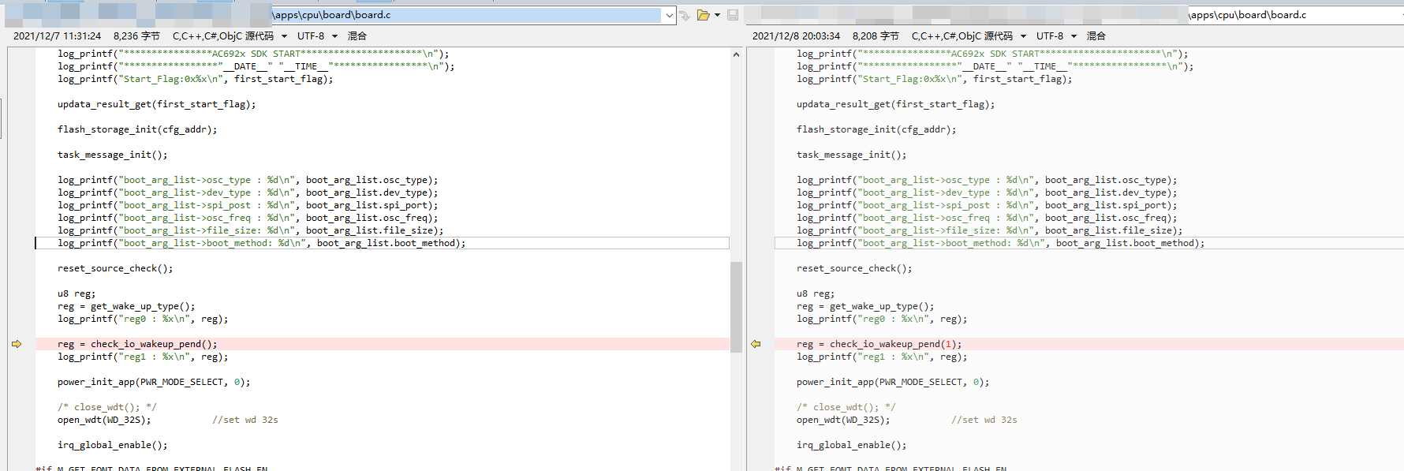The height and width of the screenshot is (471, 1404).
Task: Click the save disk icon for left file
Action: [733, 15]
